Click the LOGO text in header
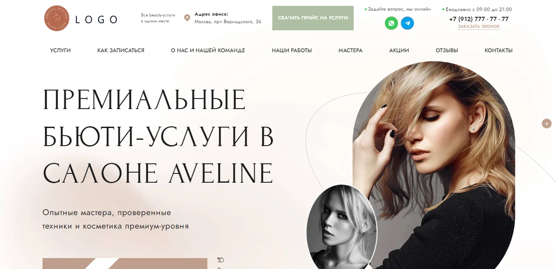 (x=96, y=19)
